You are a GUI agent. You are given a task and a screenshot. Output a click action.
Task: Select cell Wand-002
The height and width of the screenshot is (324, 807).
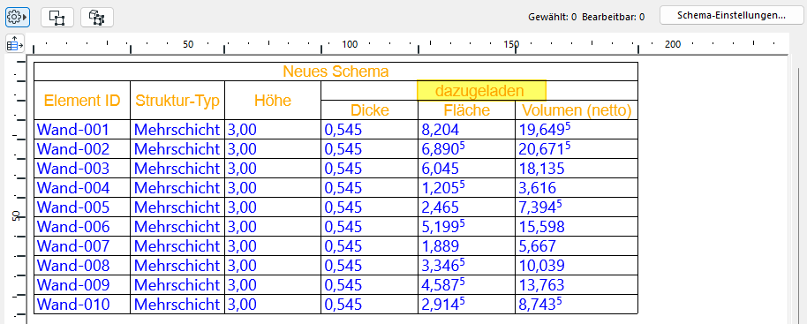click(82, 149)
